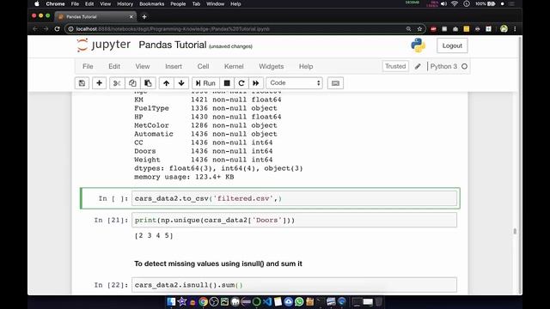The height and width of the screenshot is (309, 550).
Task: Restart kernel and run all cells icon
Action: click(x=256, y=83)
